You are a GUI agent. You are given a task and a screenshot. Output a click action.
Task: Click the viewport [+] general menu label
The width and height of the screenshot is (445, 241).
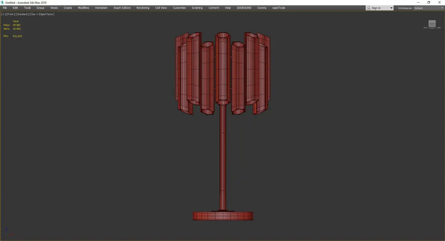click(x=3, y=14)
